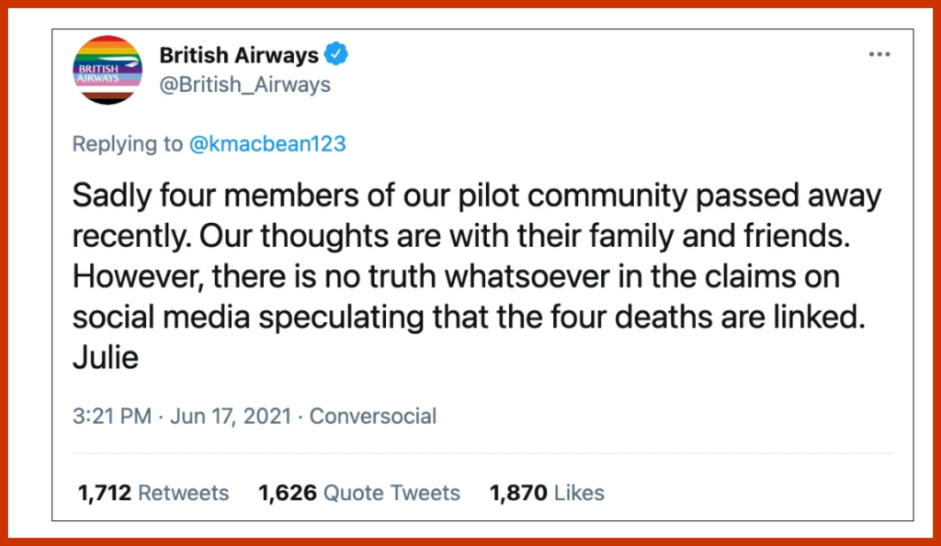Show the 1,870 Likes list
Image resolution: width=941 pixels, height=546 pixels.
pos(547,493)
